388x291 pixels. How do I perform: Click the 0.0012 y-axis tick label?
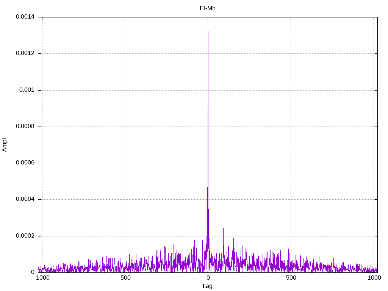25,53
